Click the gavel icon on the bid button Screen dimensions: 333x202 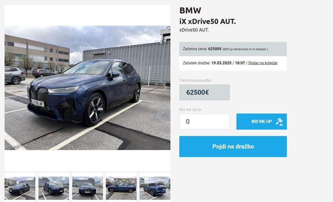(x=280, y=122)
